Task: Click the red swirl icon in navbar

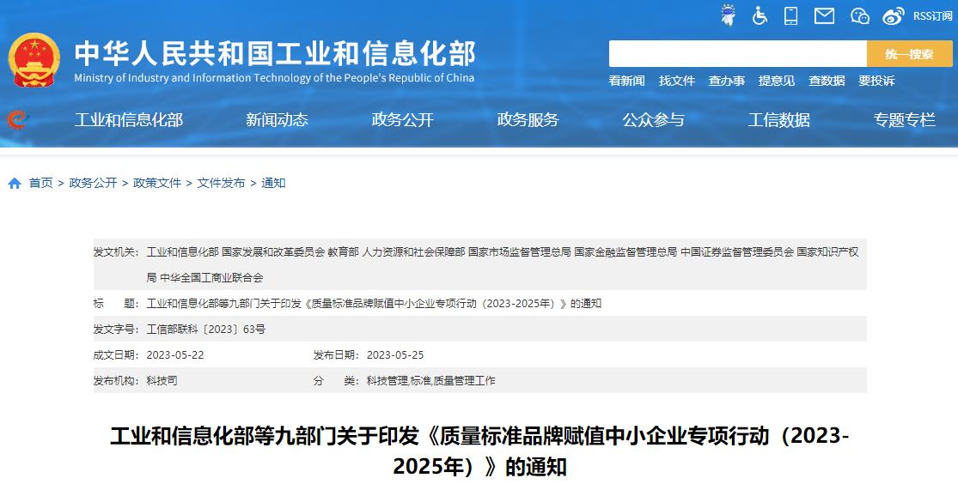Action: pos(16,119)
